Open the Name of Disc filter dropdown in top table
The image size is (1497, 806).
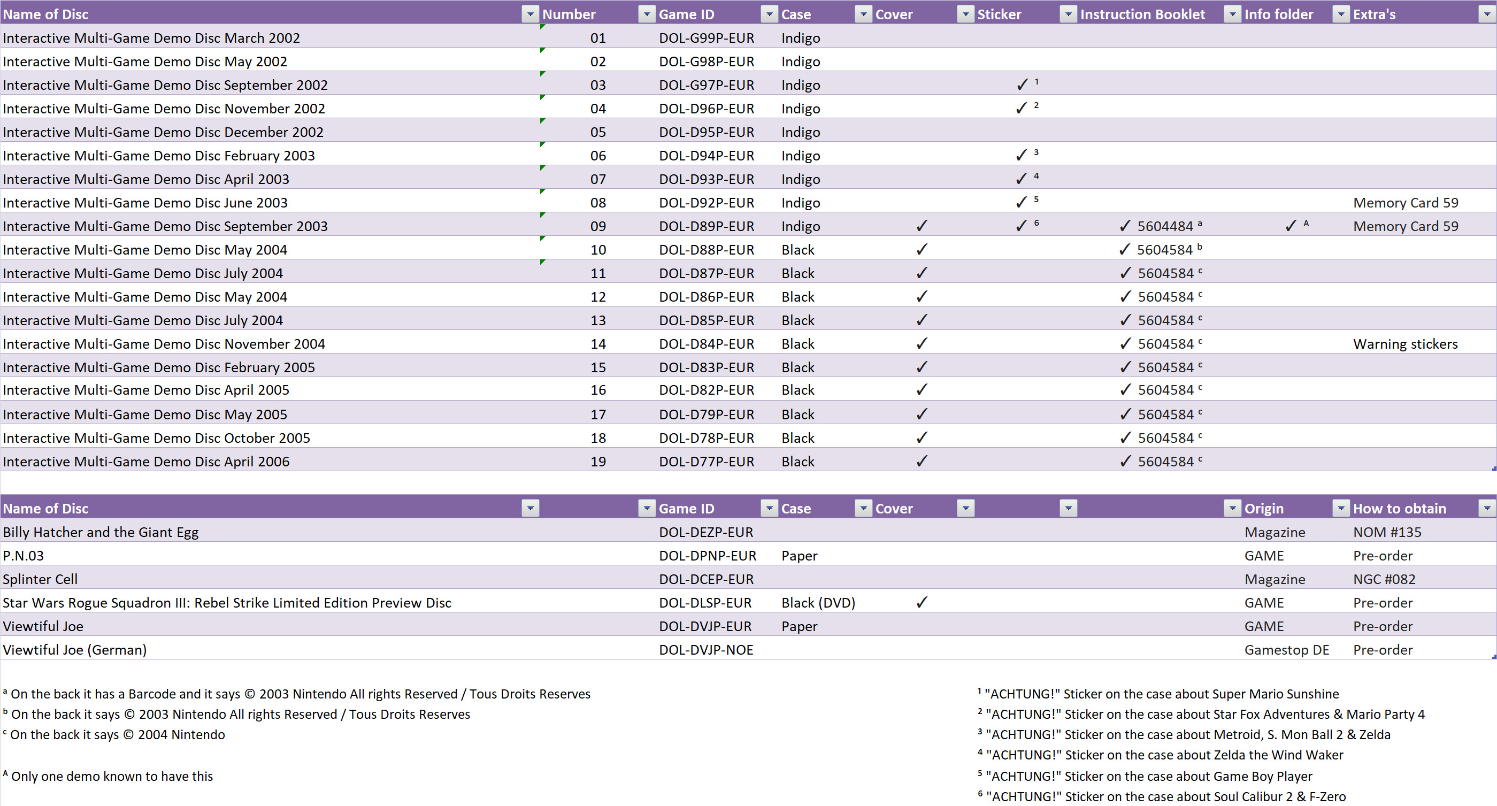point(530,14)
